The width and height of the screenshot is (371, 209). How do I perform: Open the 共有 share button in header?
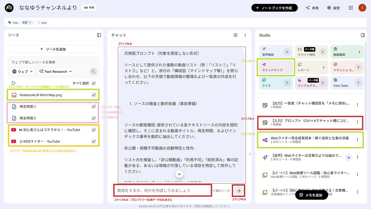pyautogui.click(x=312, y=8)
